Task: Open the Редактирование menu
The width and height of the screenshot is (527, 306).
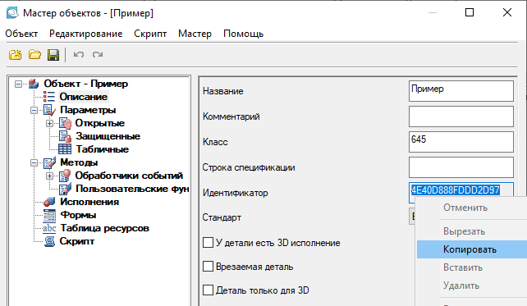Action: (85, 34)
